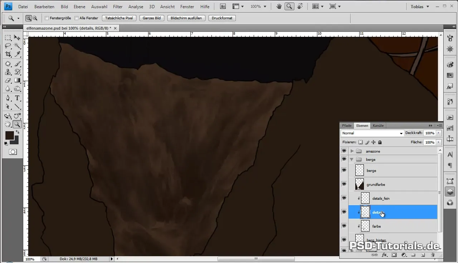
Task: Toggle lock transparent pixels
Action: [x=361, y=142]
